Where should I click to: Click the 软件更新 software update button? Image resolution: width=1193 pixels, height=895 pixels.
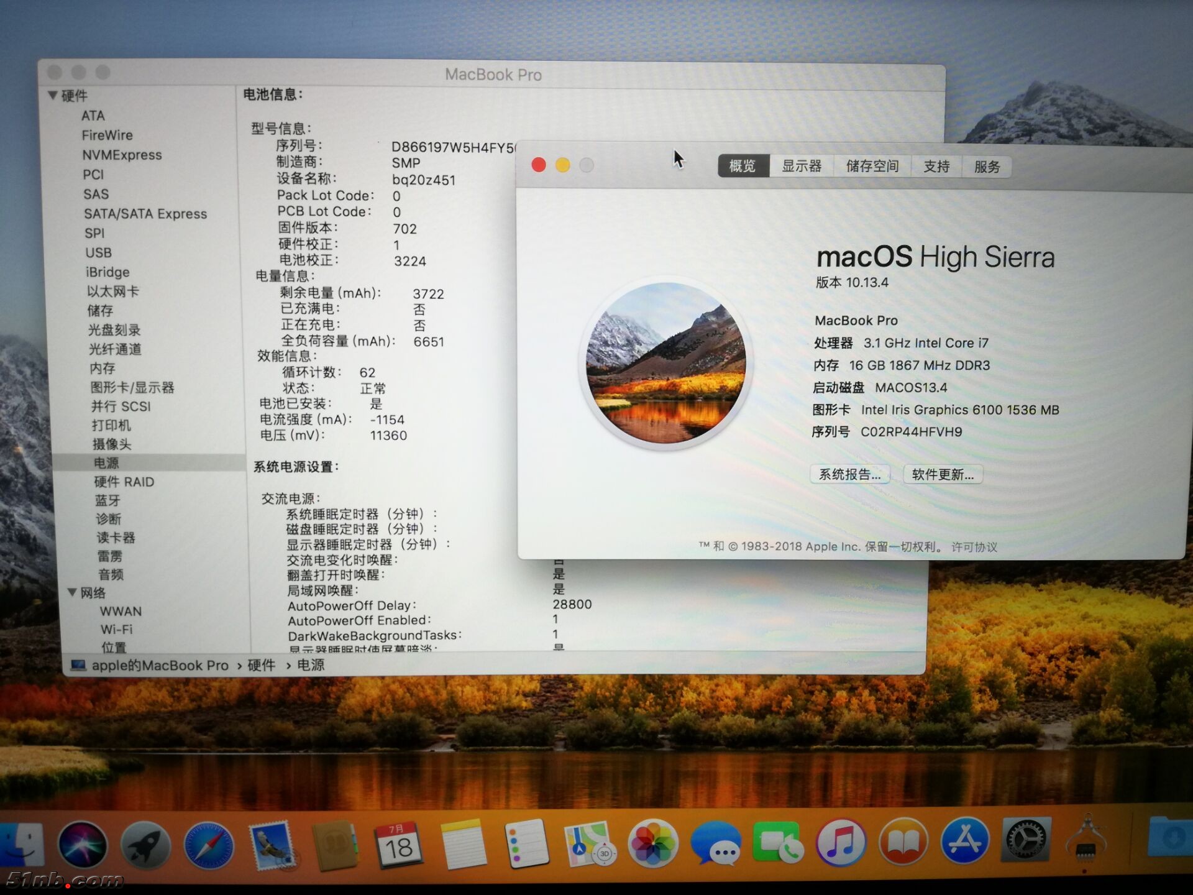tap(942, 475)
